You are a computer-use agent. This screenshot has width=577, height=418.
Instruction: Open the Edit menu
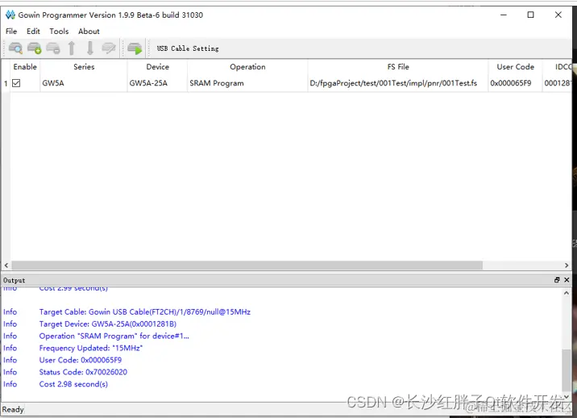coord(33,31)
